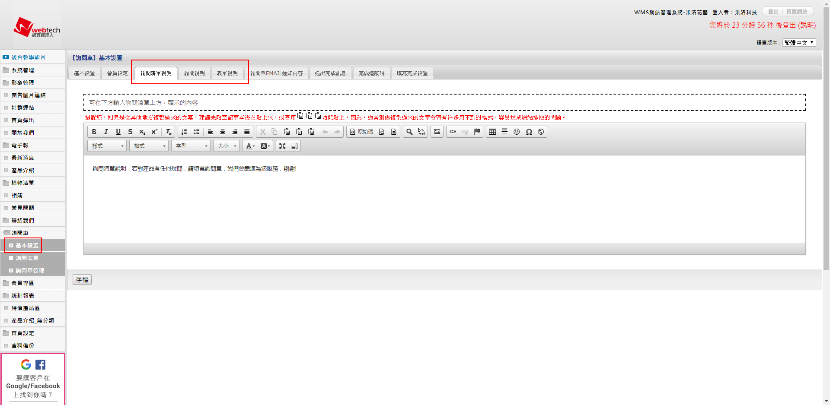Toggle underline formatting
Image resolution: width=830 pixels, height=405 pixels.
[118, 132]
